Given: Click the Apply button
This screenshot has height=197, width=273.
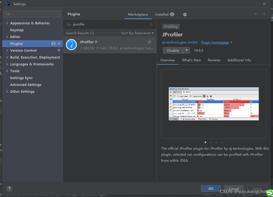Looking at the screenshot, I should [x=257, y=189].
